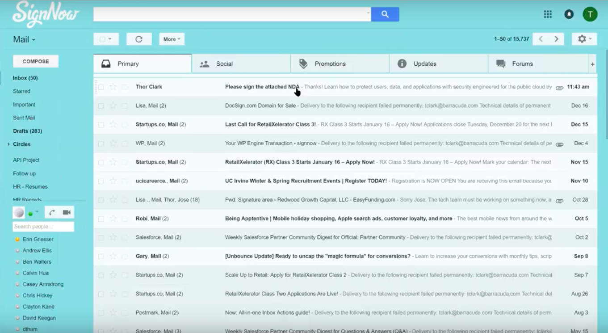Star the Thor Clark email
This screenshot has height=333, width=608.
click(x=113, y=87)
